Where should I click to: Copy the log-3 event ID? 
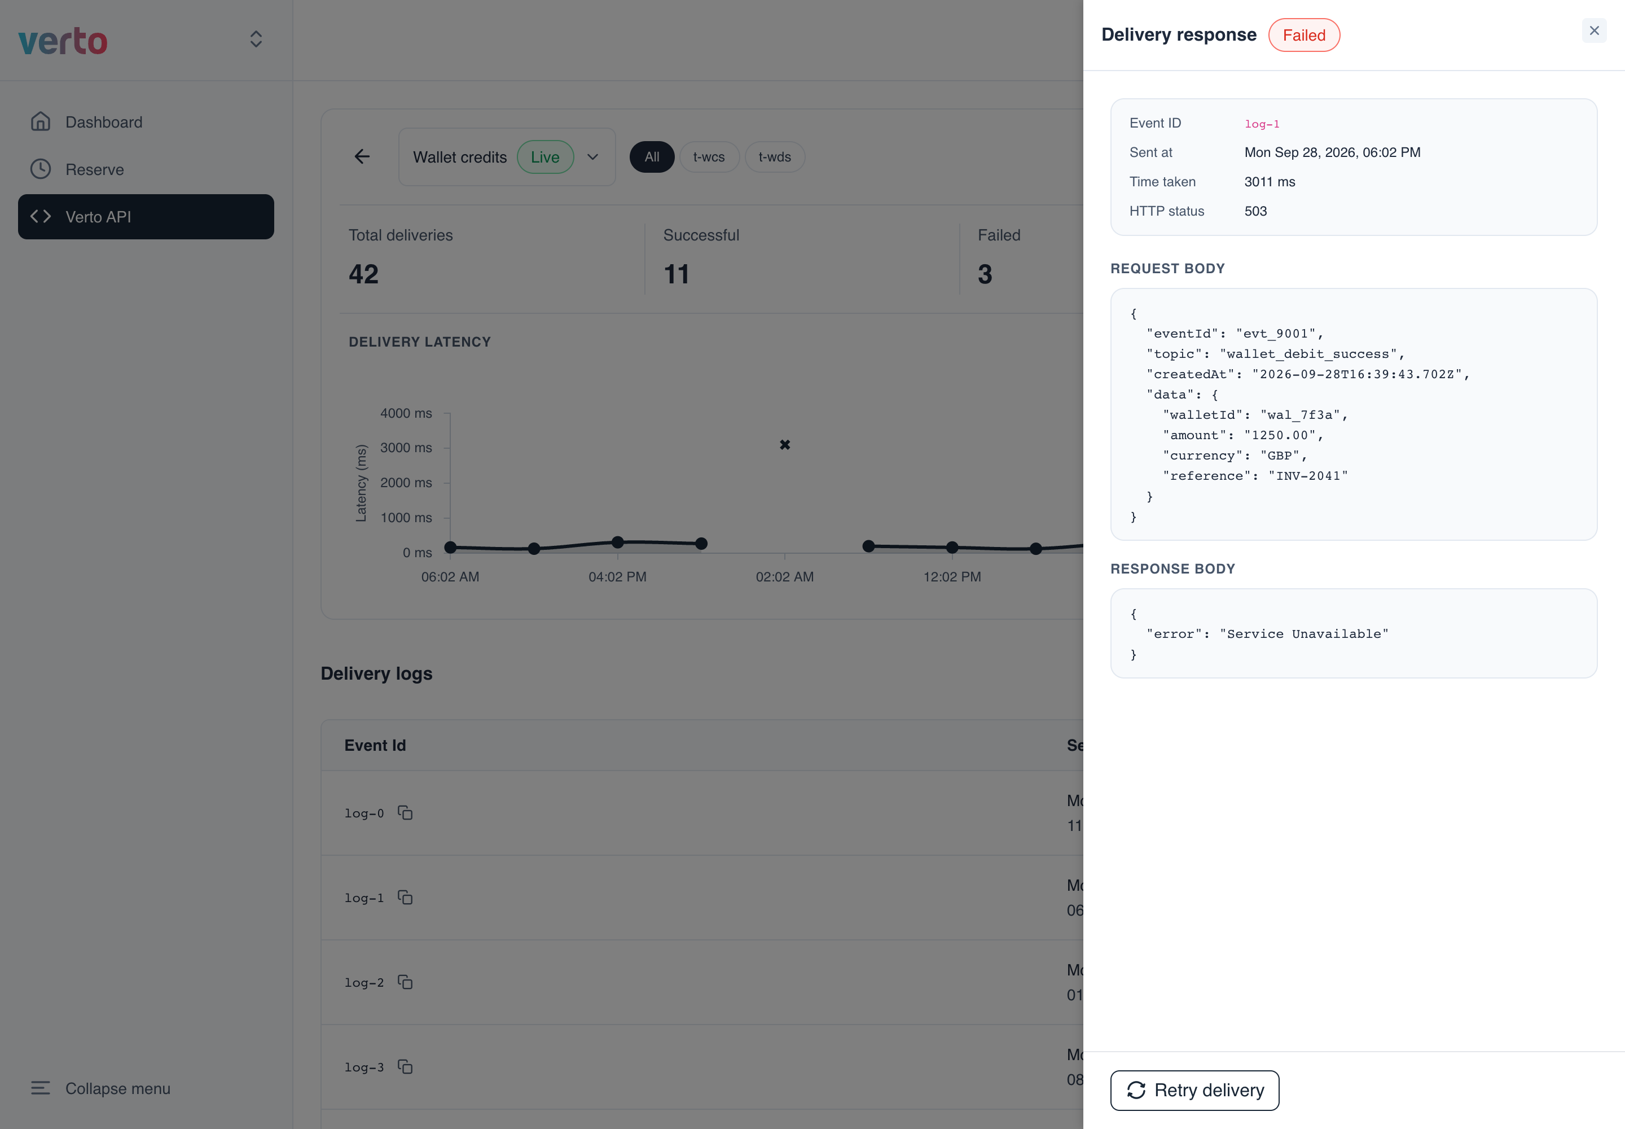pos(405,1067)
